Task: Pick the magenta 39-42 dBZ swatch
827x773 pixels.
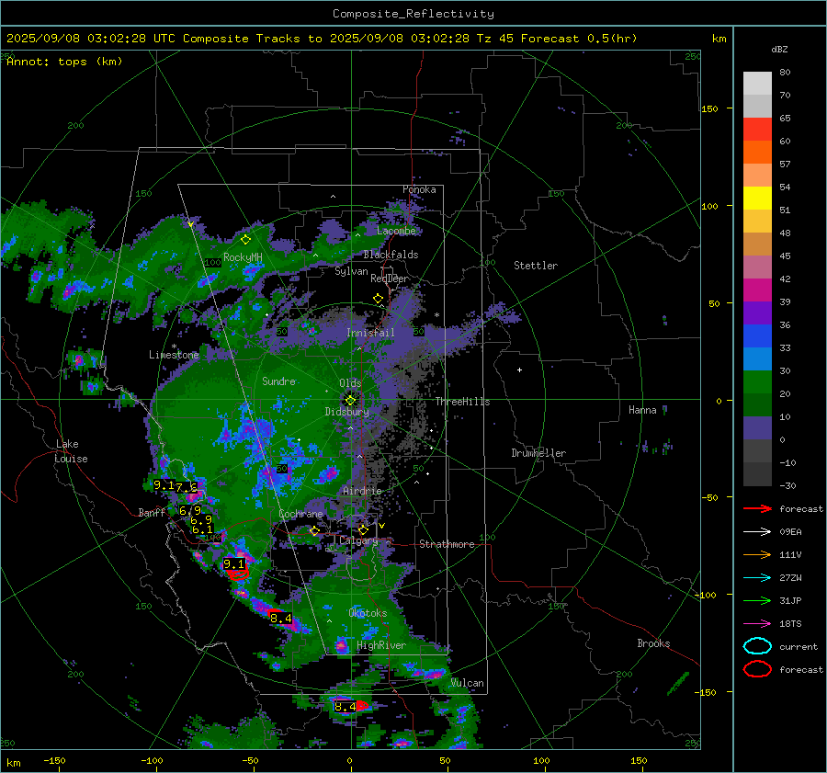Action: click(757, 290)
